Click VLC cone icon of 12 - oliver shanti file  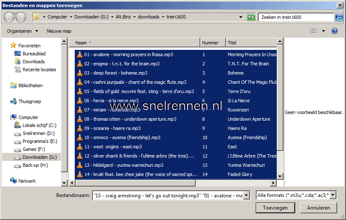[79, 156]
